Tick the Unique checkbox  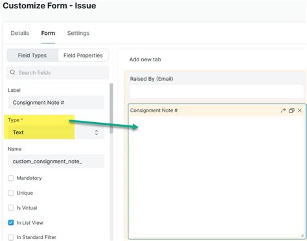click(x=11, y=193)
